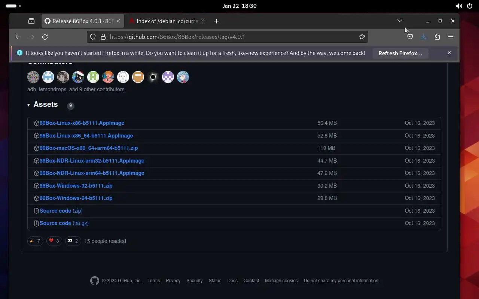The image size is (479, 299).
Task: Open the Firefox hamburger menu
Action: point(451,37)
